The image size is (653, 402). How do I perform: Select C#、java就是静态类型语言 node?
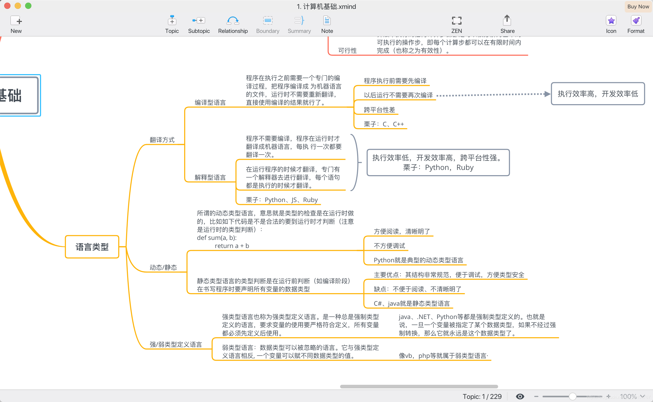pos(411,303)
